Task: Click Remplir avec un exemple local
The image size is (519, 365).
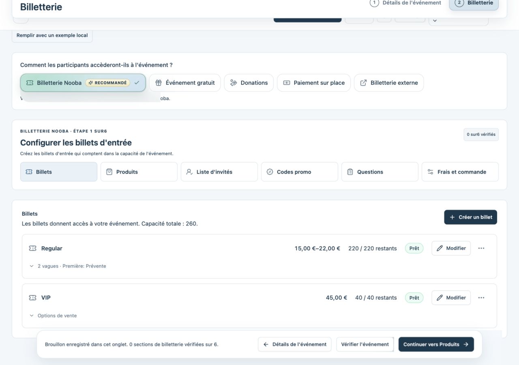Action: (x=52, y=35)
